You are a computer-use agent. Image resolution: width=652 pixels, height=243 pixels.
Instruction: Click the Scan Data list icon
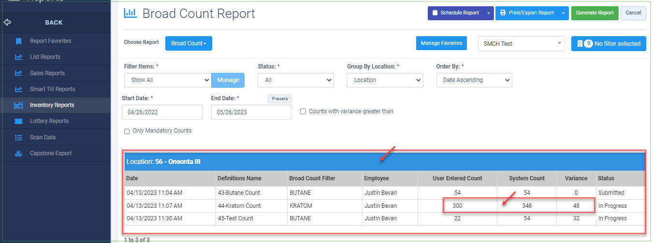point(18,137)
